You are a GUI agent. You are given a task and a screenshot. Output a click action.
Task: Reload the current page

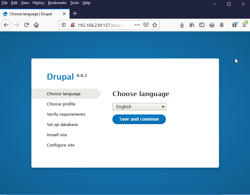point(27,25)
